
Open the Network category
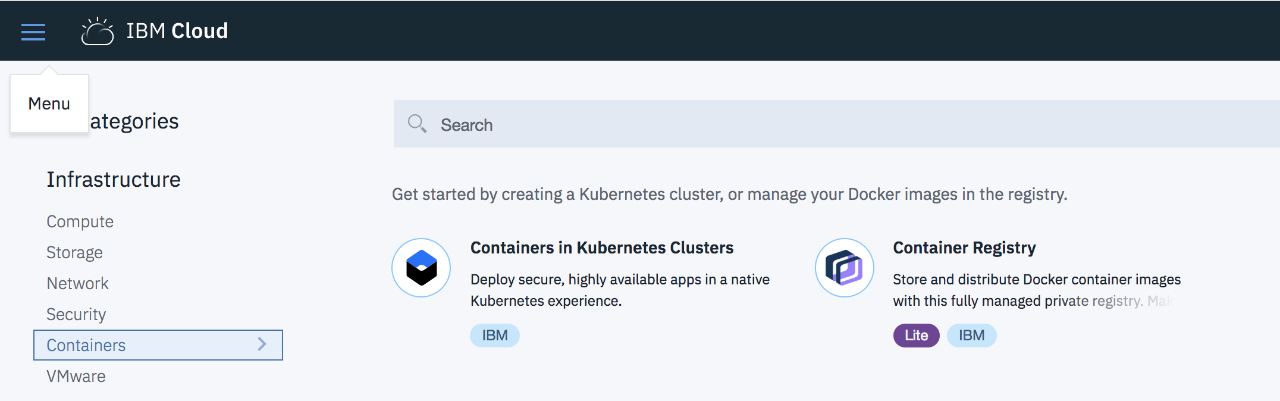click(78, 283)
